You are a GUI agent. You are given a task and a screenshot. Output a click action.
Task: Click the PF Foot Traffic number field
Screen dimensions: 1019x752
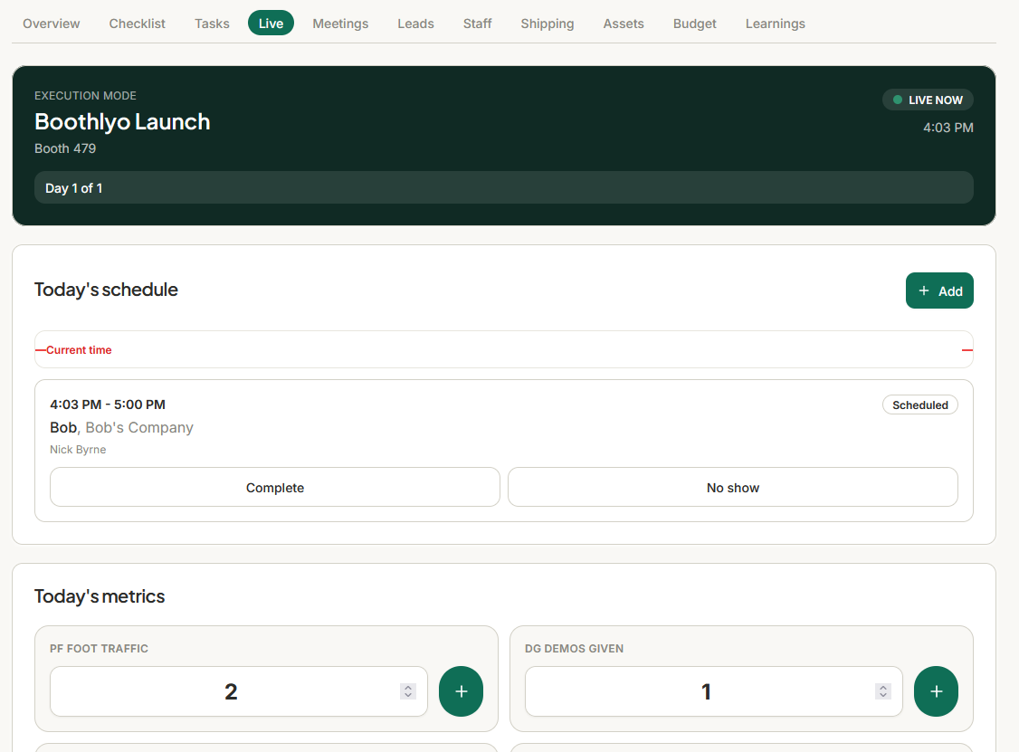click(x=239, y=690)
